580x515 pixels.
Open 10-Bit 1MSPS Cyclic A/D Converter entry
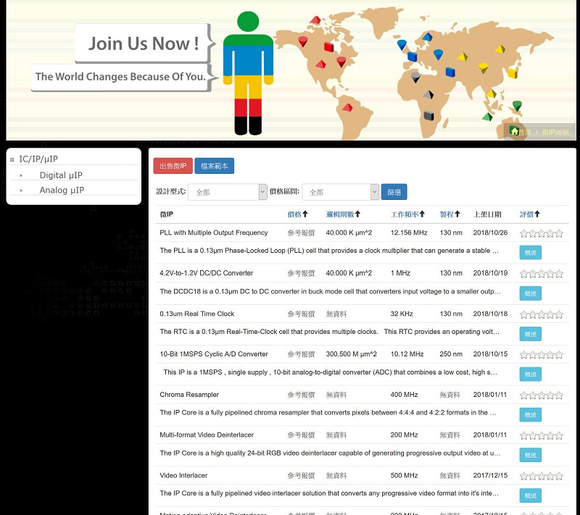[214, 354]
